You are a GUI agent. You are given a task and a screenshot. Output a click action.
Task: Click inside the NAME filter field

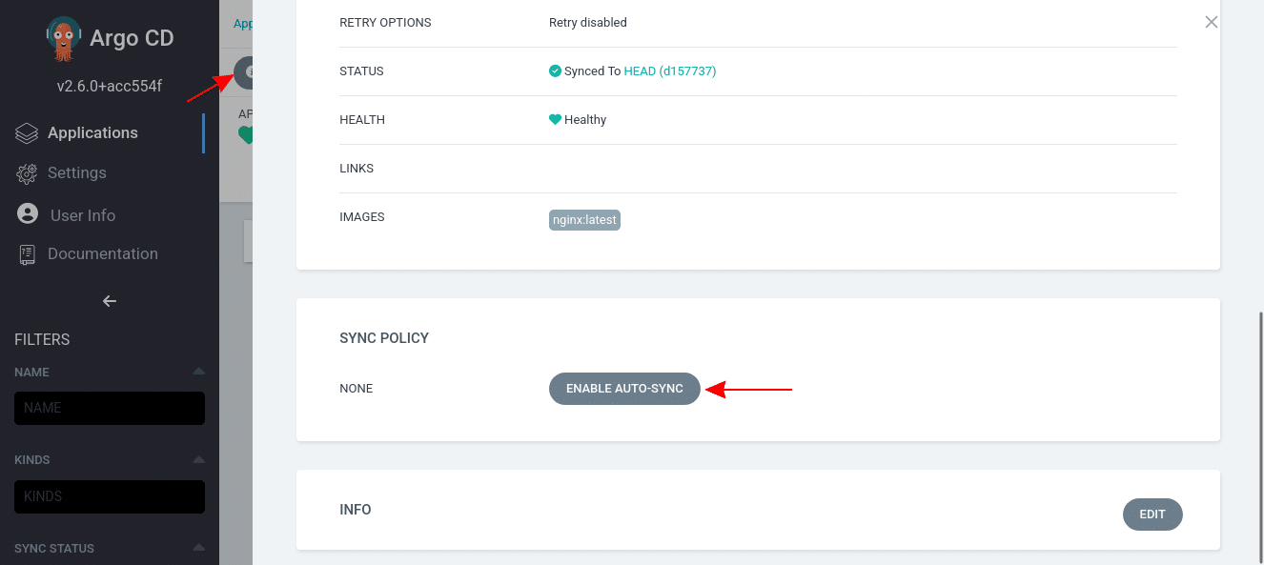click(109, 408)
